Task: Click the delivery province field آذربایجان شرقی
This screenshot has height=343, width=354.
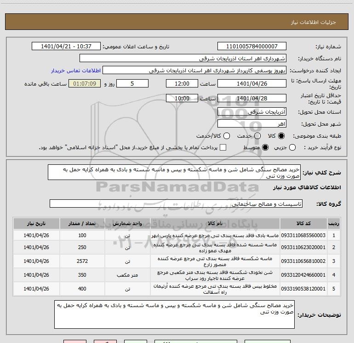Action: pos(252,112)
